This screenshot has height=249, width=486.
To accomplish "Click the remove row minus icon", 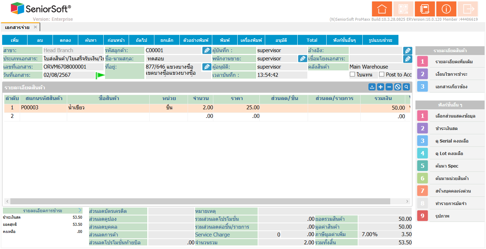I will pyautogui.click(x=389, y=87).
